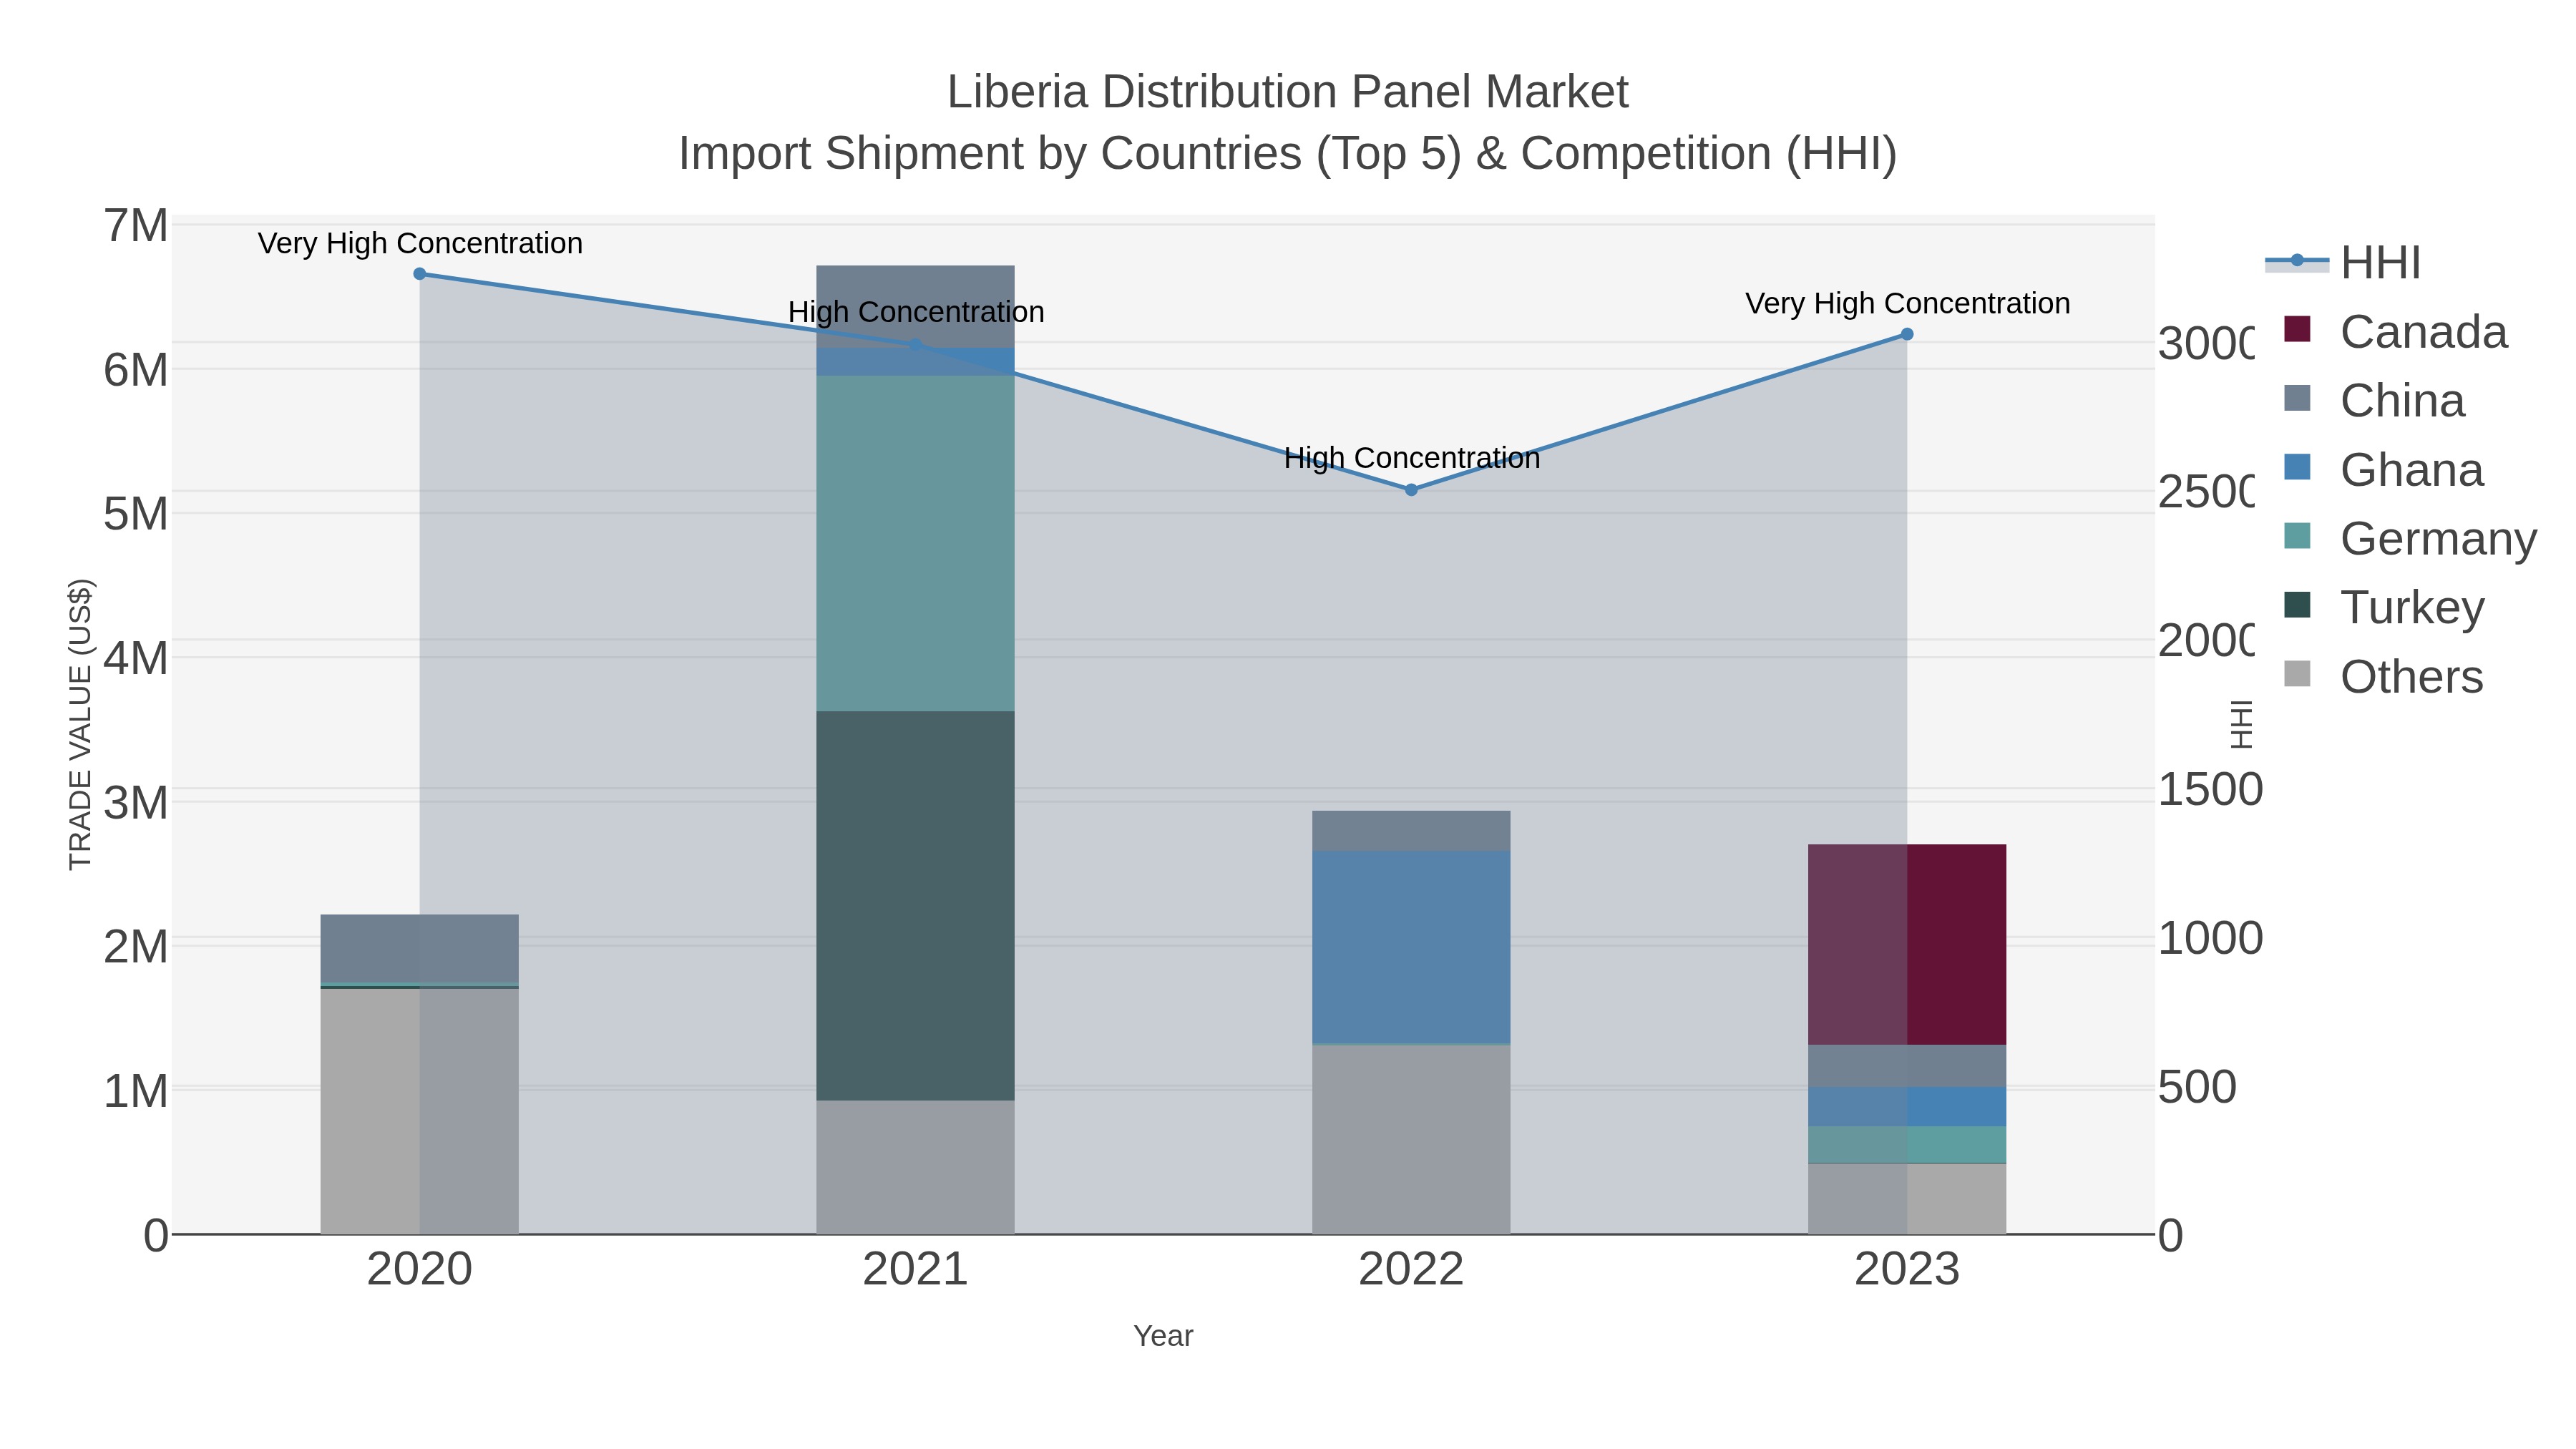Click the 'Very High Concentration' label above 2023
2576x1449 pixels.
click(x=1907, y=303)
